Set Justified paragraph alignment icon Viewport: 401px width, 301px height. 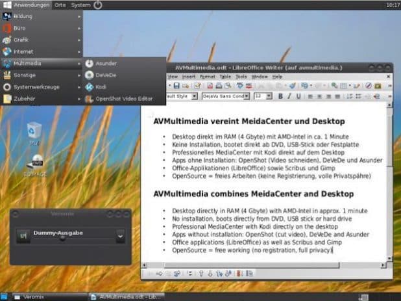pyautogui.click(x=338, y=96)
